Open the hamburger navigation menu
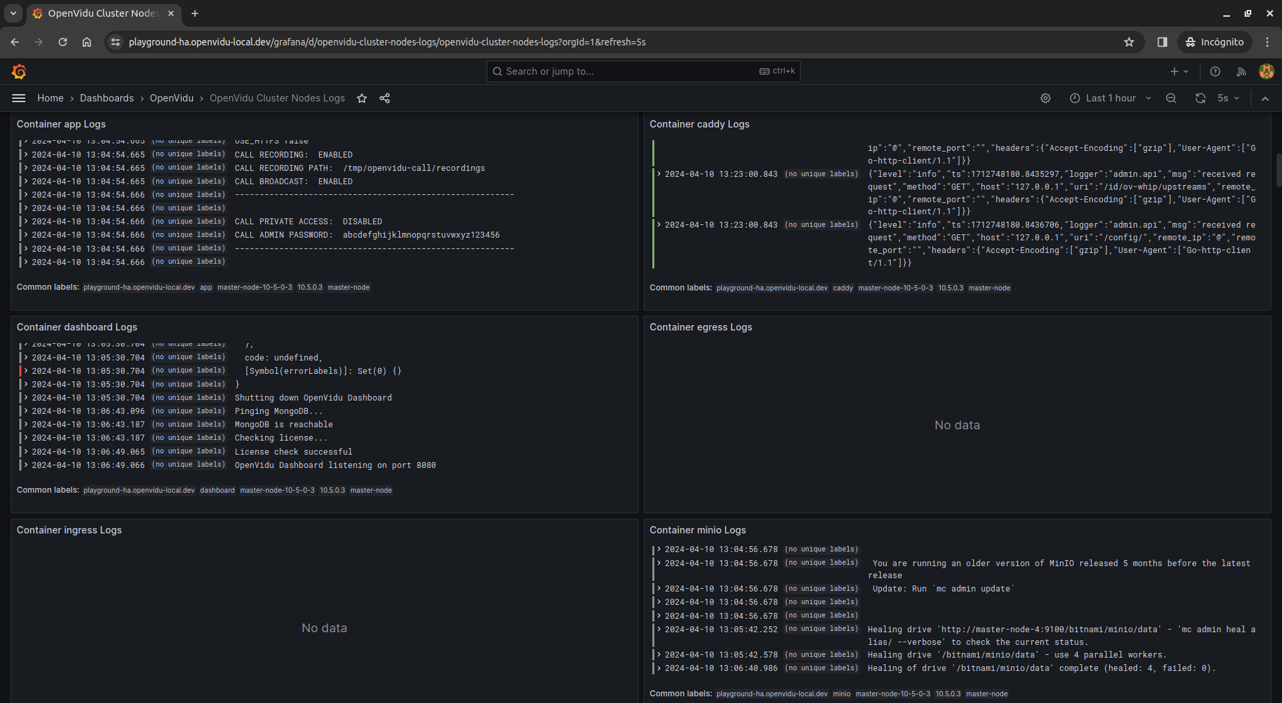 click(19, 98)
